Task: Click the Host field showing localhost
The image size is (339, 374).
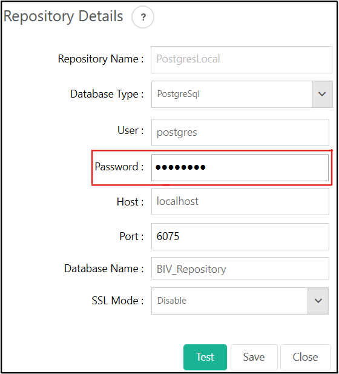Action: 240,202
